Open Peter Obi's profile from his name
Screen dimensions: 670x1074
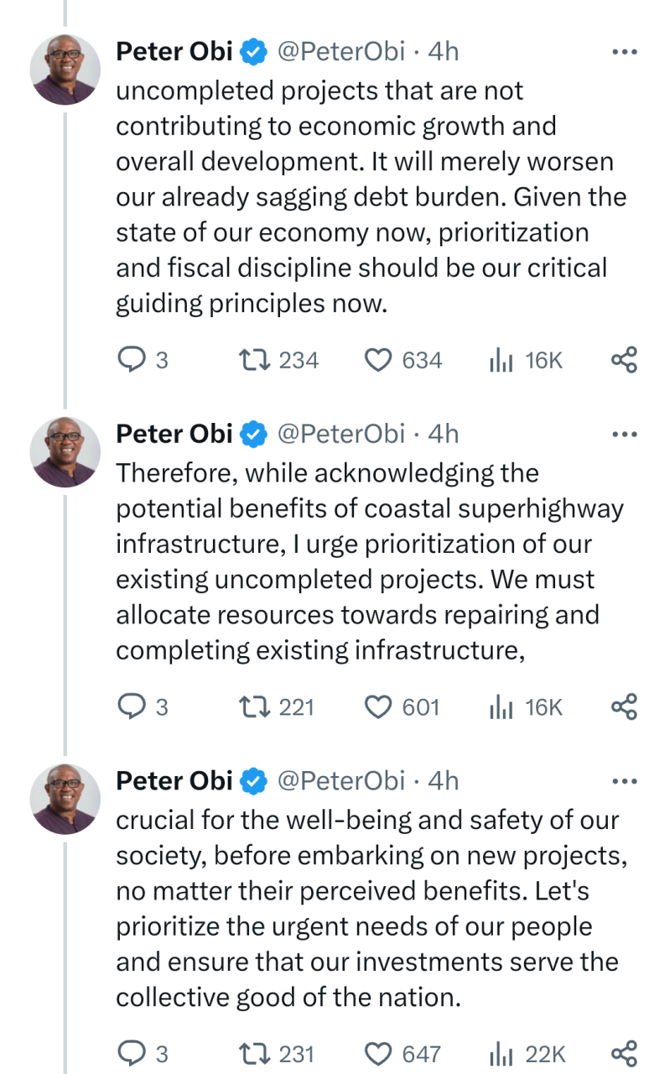[173, 50]
